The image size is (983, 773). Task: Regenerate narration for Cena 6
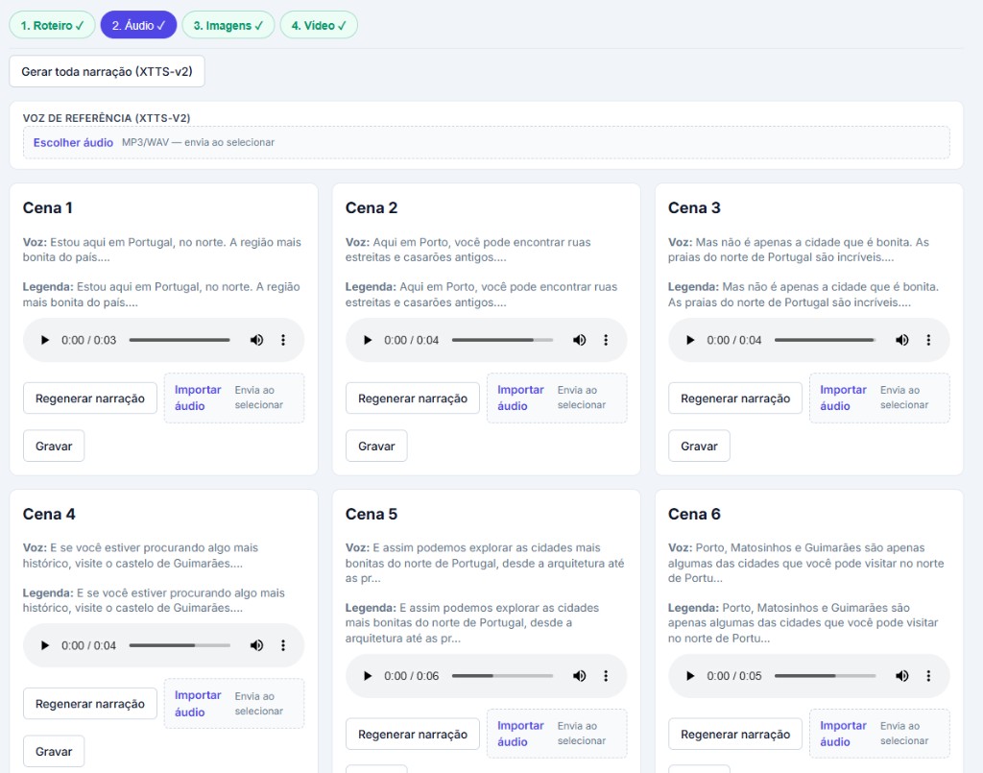735,735
